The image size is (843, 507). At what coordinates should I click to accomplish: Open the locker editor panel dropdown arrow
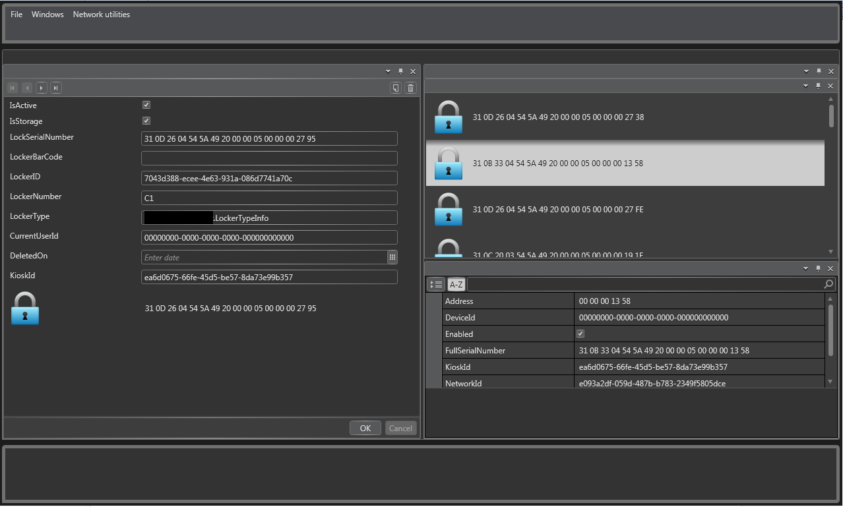(388, 71)
